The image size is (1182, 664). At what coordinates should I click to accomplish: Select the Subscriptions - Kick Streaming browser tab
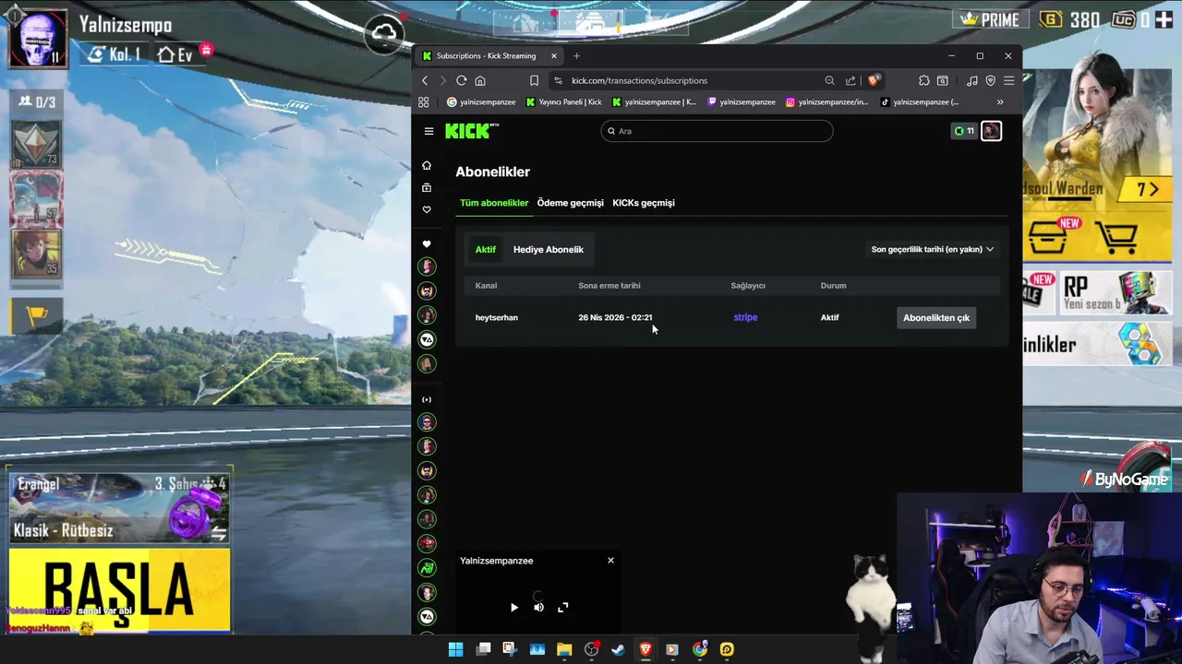pos(488,56)
